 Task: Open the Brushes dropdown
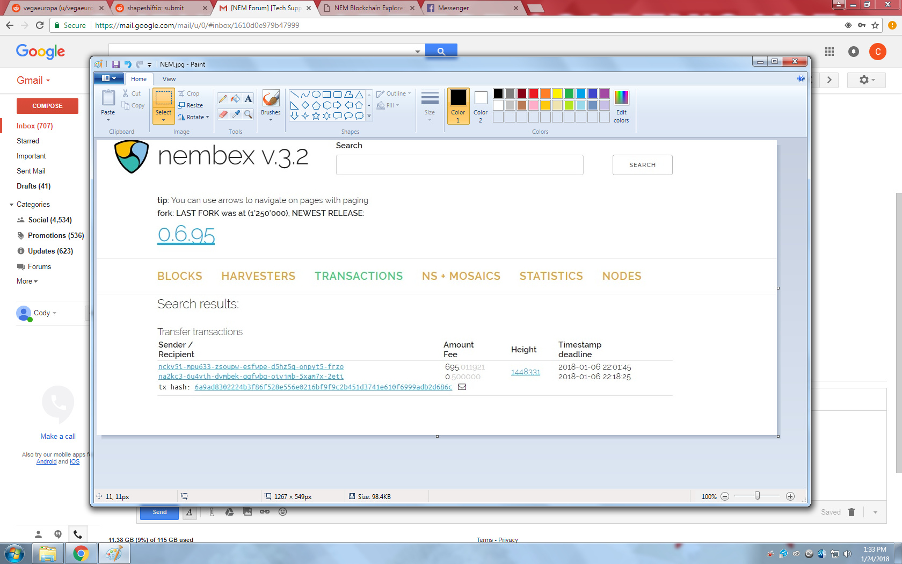pos(271,120)
